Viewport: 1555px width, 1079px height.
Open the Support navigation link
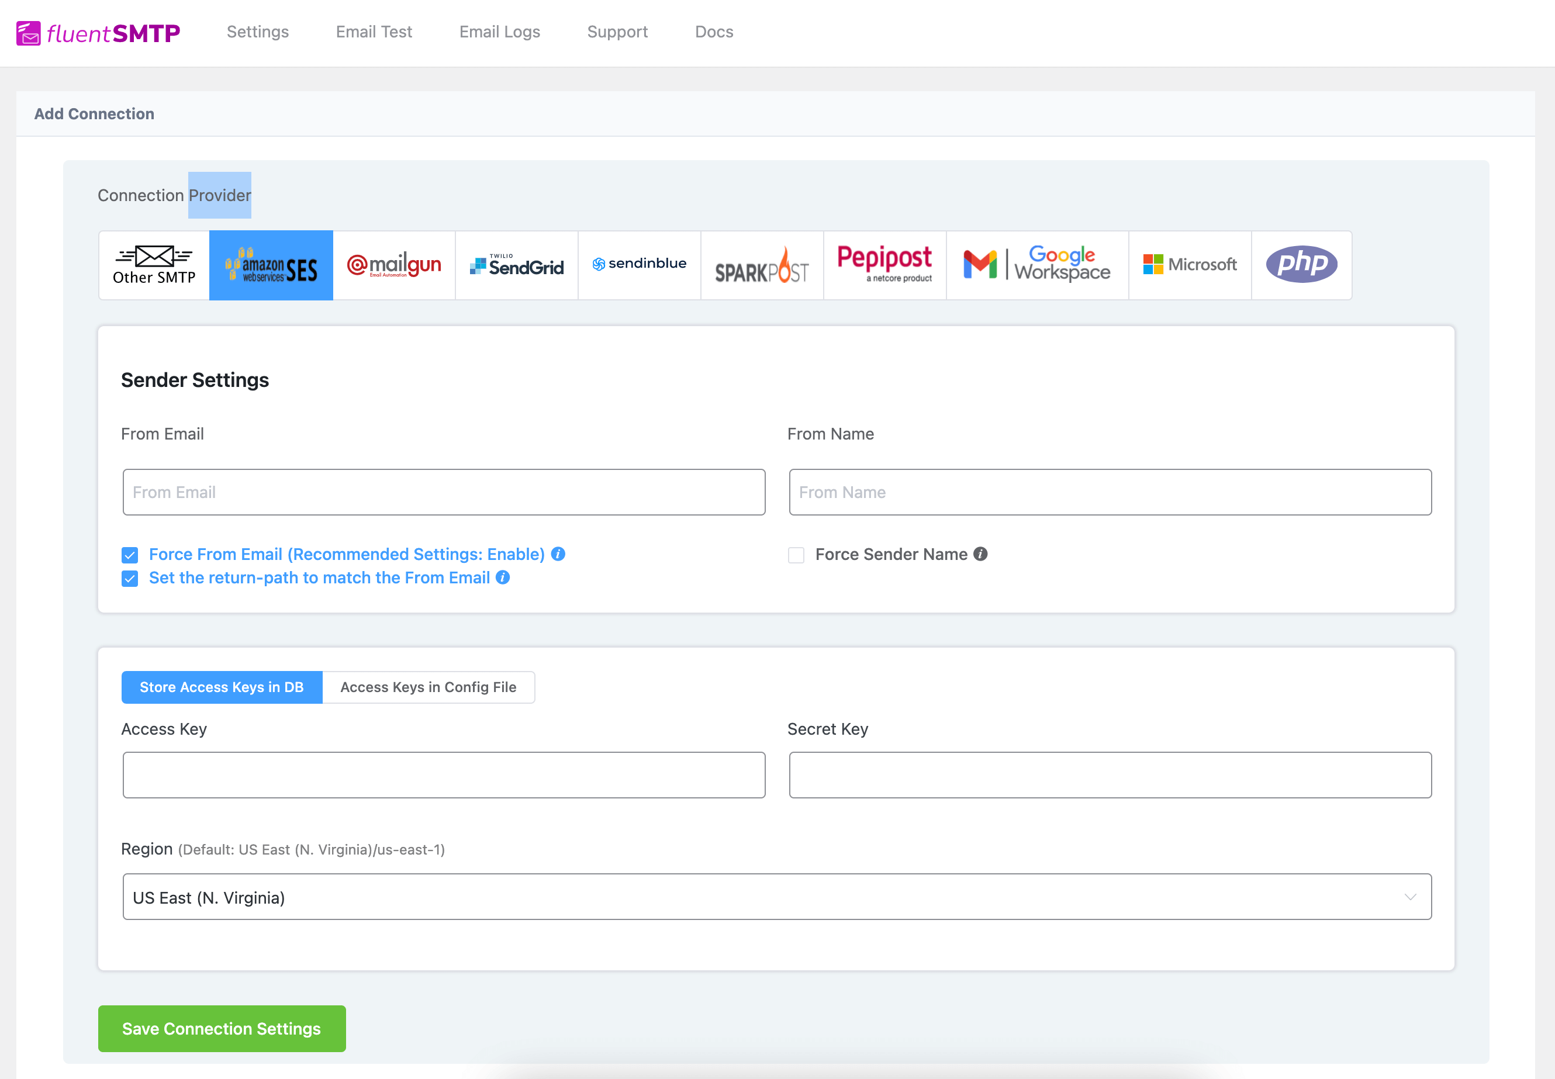(x=618, y=33)
